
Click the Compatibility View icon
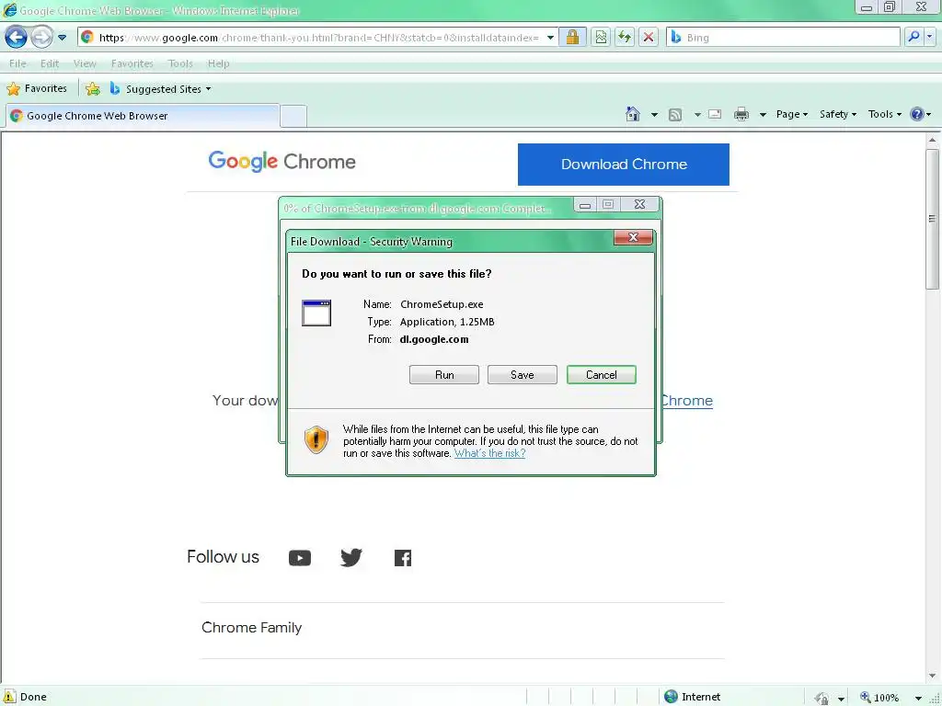click(600, 37)
